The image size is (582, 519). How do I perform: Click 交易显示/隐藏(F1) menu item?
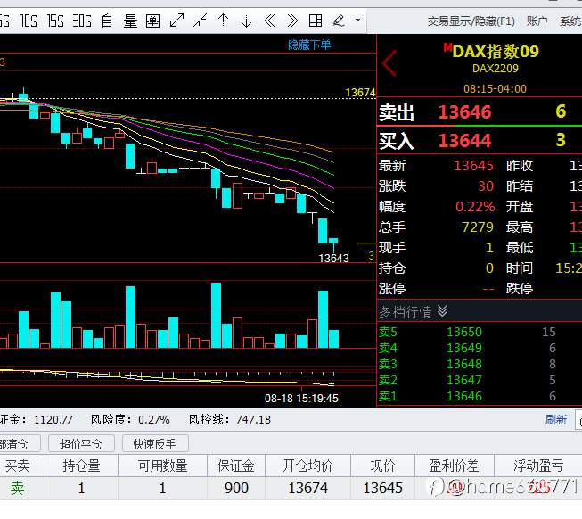pos(471,21)
